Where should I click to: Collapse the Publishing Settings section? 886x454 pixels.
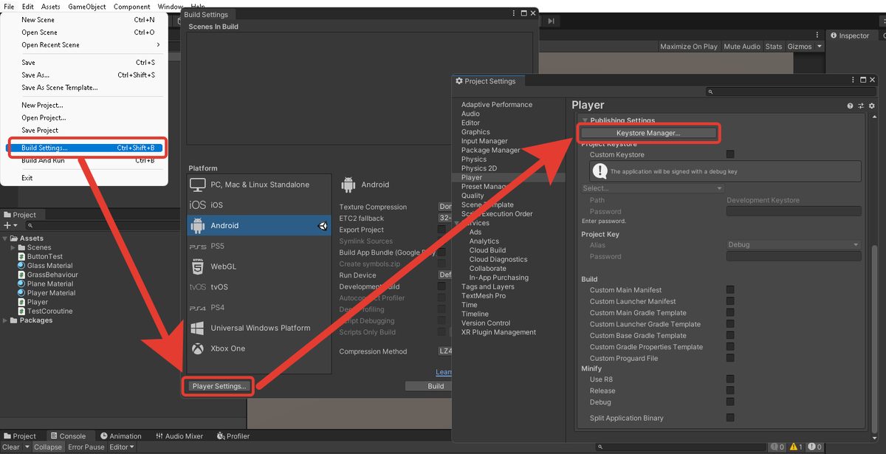coord(585,120)
